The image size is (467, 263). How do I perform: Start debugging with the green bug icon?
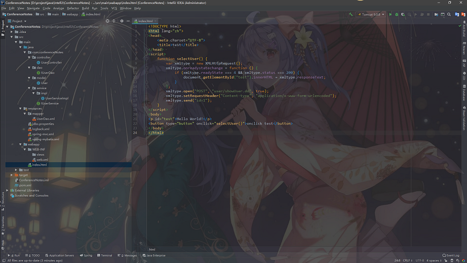pyautogui.click(x=397, y=14)
